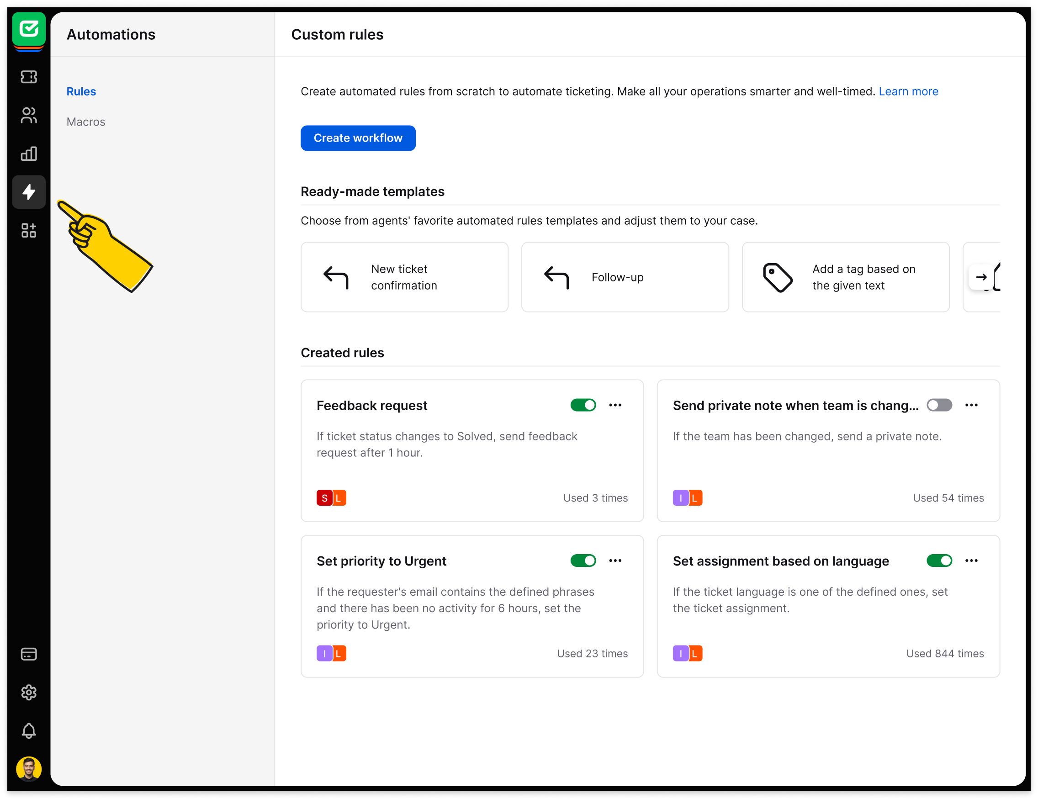Open options for Set priority to Urgent
Viewport: 1038px width, 799px height.
pyautogui.click(x=615, y=561)
